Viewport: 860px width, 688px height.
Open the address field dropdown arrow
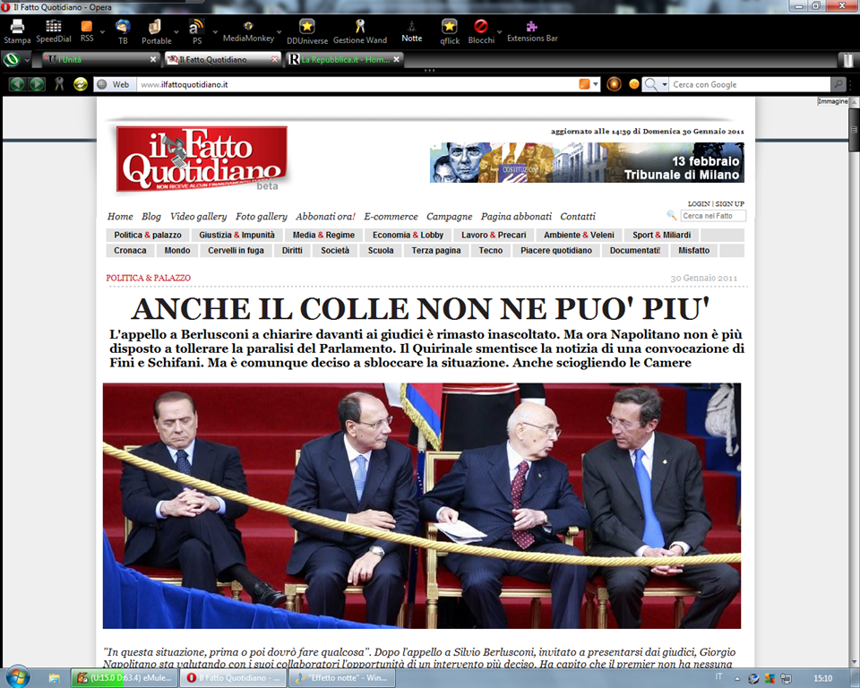[x=596, y=84]
